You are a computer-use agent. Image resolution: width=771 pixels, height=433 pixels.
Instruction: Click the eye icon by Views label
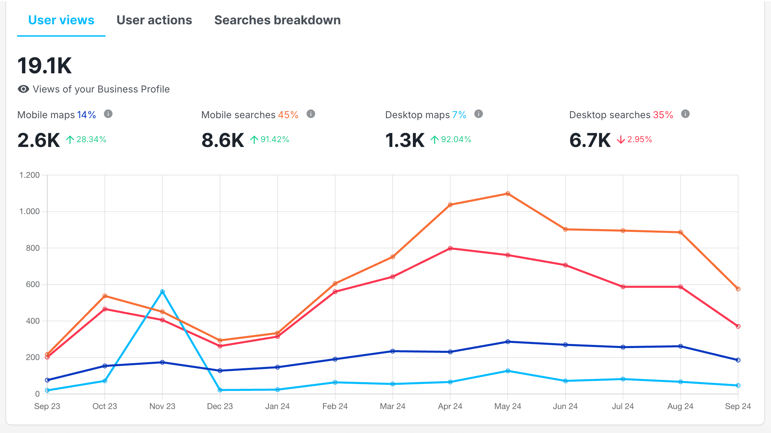click(x=23, y=89)
